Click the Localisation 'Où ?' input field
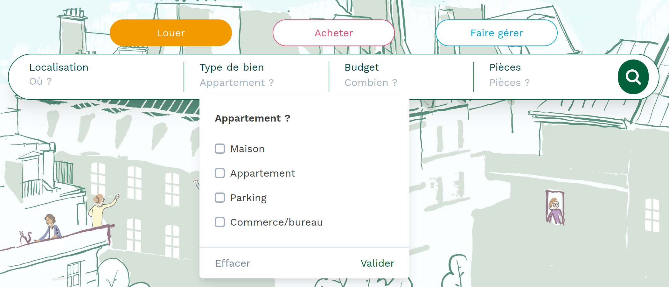Image resolution: width=669 pixels, height=287 pixels. pyautogui.click(x=95, y=81)
